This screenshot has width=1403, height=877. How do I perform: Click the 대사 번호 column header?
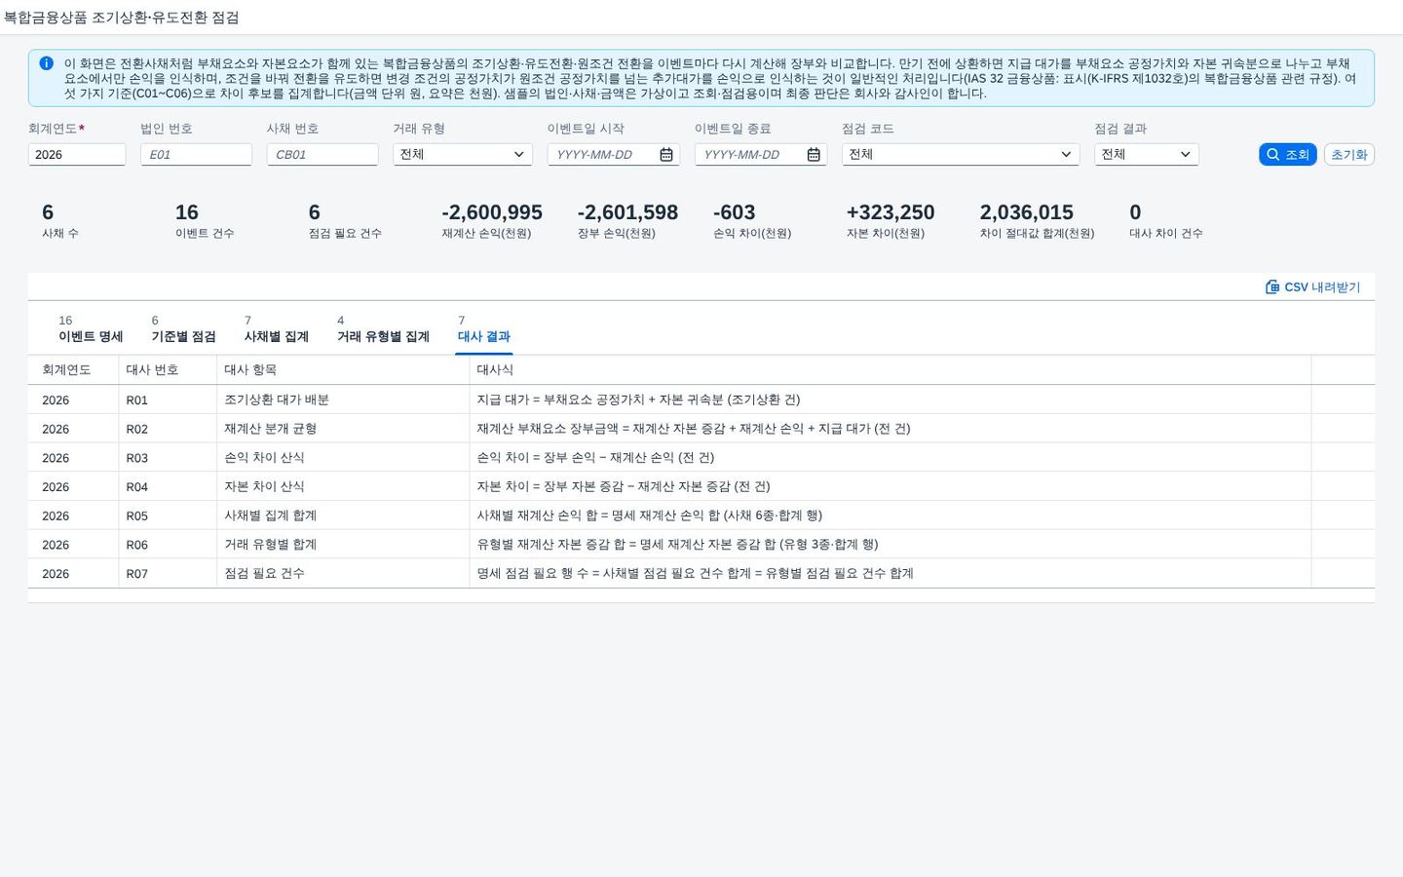pos(168,369)
